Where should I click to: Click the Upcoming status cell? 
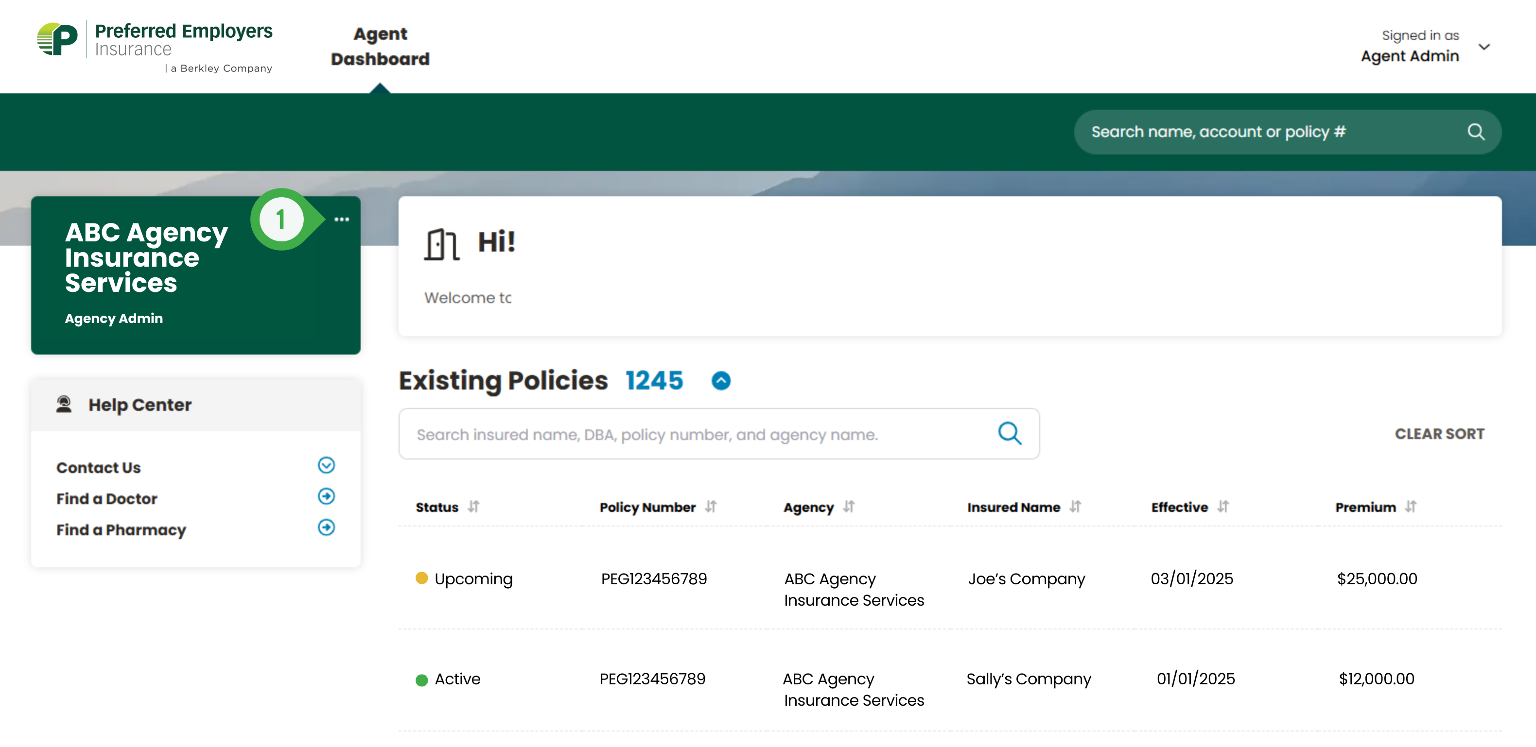464,579
